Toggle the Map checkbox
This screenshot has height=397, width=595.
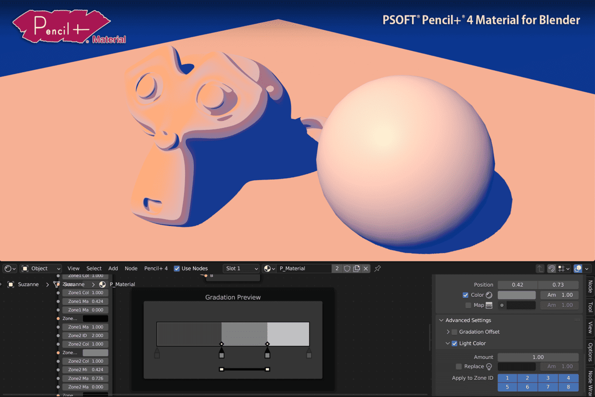coord(468,305)
